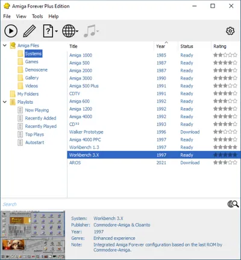Open the settings gear icon
Screen dimensions: 241x260
click(x=230, y=31)
